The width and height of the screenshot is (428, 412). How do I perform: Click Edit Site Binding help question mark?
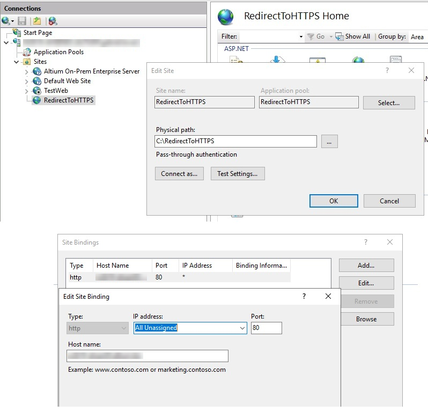304,296
